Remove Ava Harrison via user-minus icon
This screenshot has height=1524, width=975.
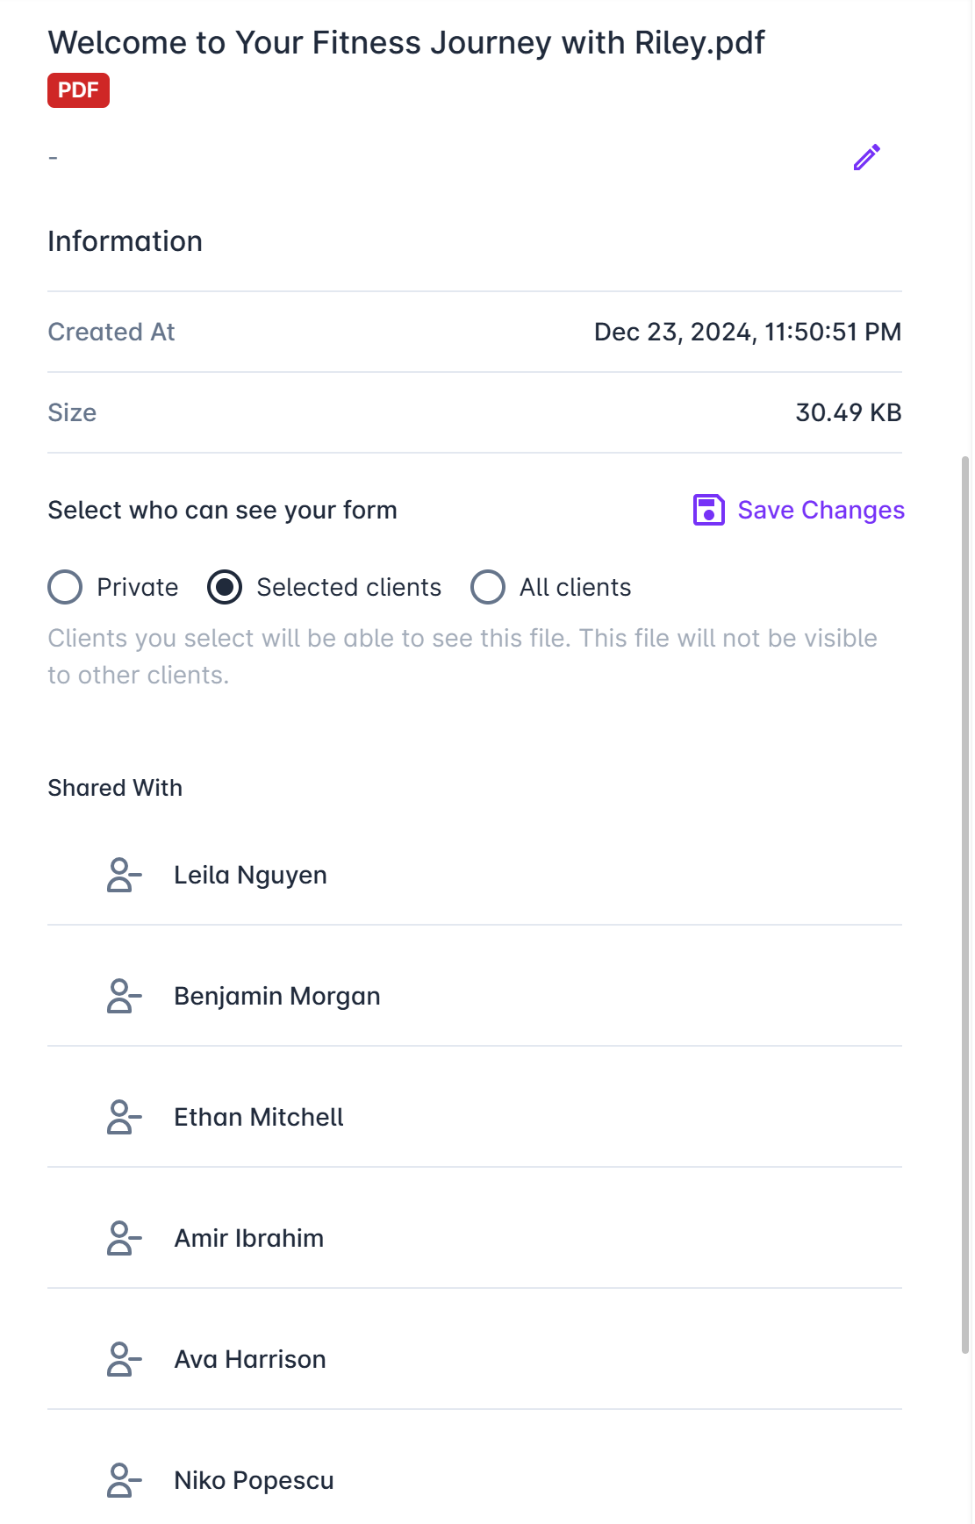click(124, 1359)
